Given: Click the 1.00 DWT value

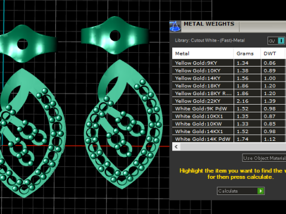Looking at the screenshot, I should tap(270, 78).
